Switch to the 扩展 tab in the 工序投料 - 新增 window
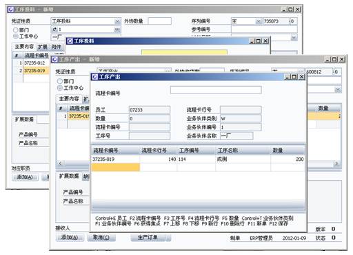 (x=43, y=47)
